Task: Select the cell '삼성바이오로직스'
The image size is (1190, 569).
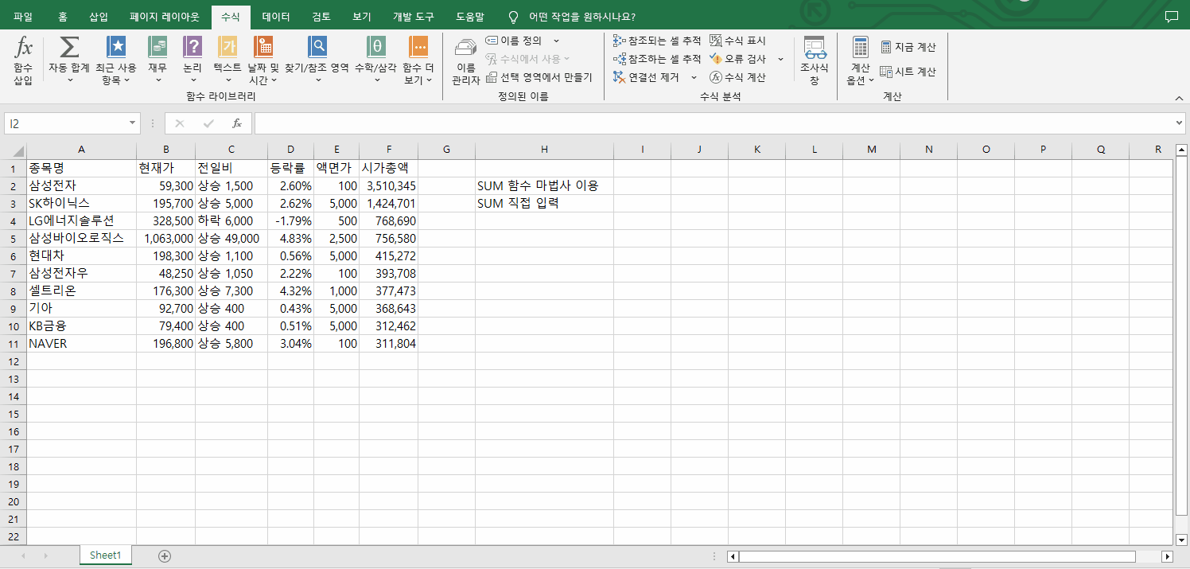Action: [x=81, y=238]
